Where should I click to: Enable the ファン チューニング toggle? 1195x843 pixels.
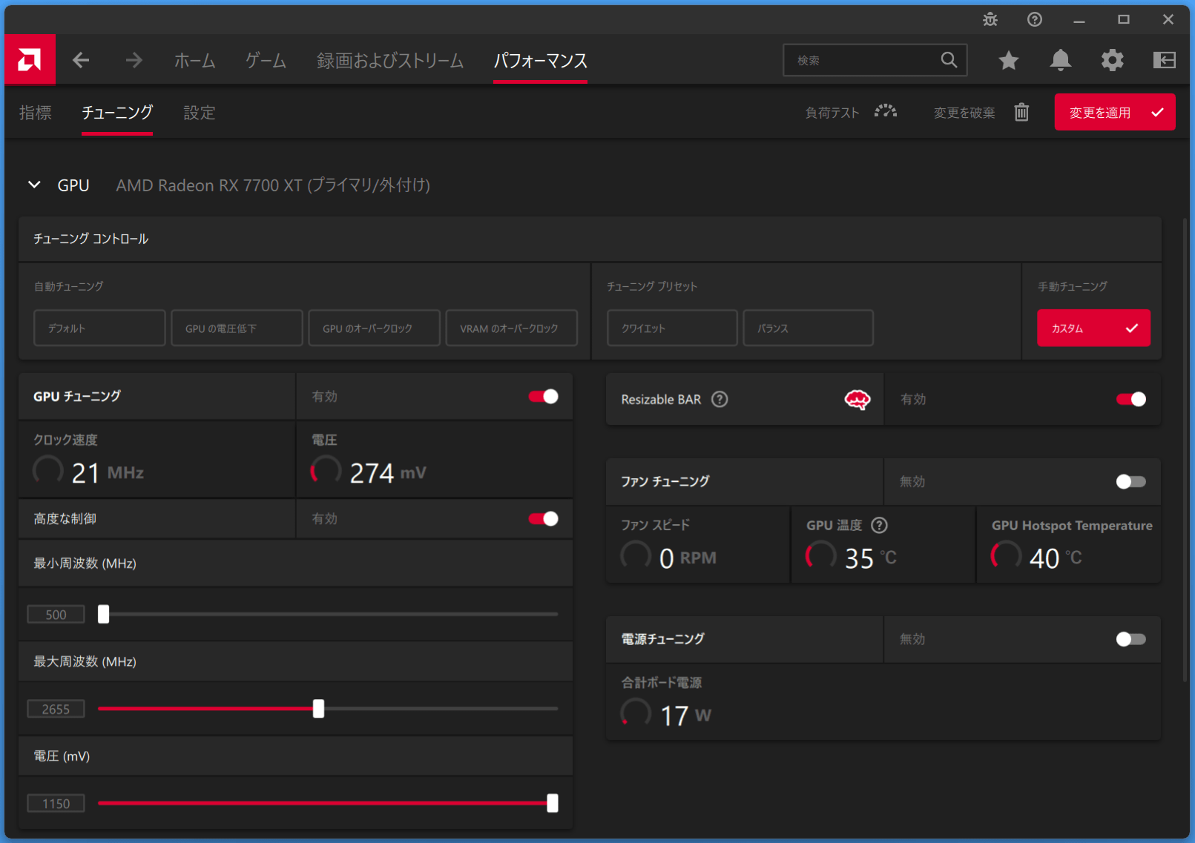(1130, 482)
